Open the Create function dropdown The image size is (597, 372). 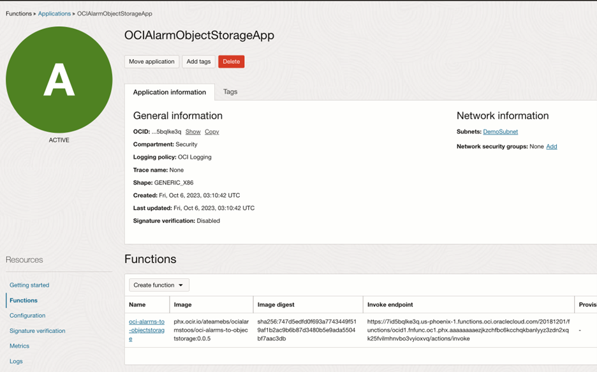158,285
